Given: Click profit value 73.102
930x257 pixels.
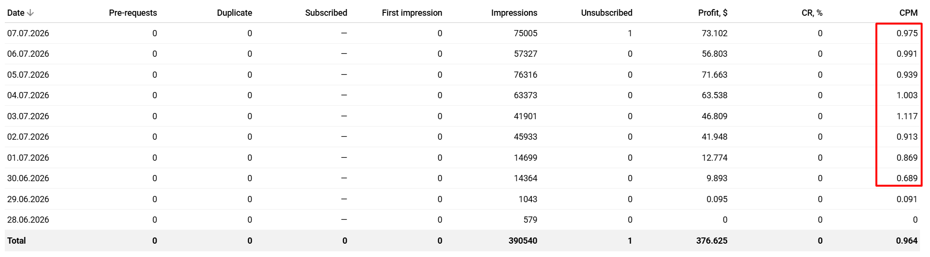Looking at the screenshot, I should 714,33.
